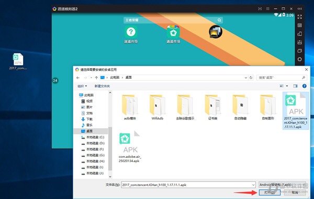Select 视频 in navigation tree

point(87,101)
